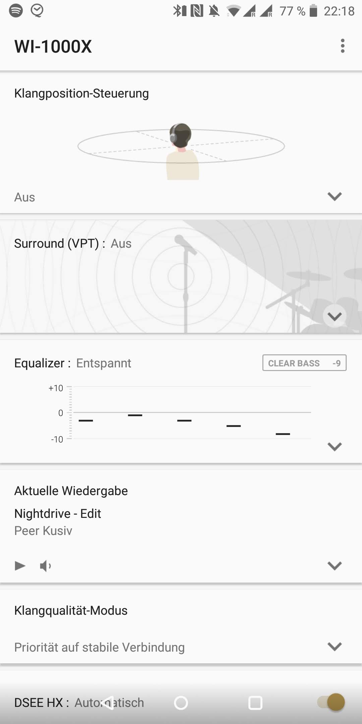The image size is (362, 724).
Task: Tap the headphone listener illustration
Action: 181,151
